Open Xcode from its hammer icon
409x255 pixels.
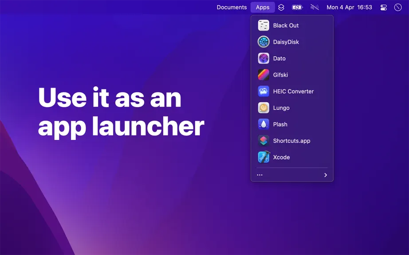[263, 157]
